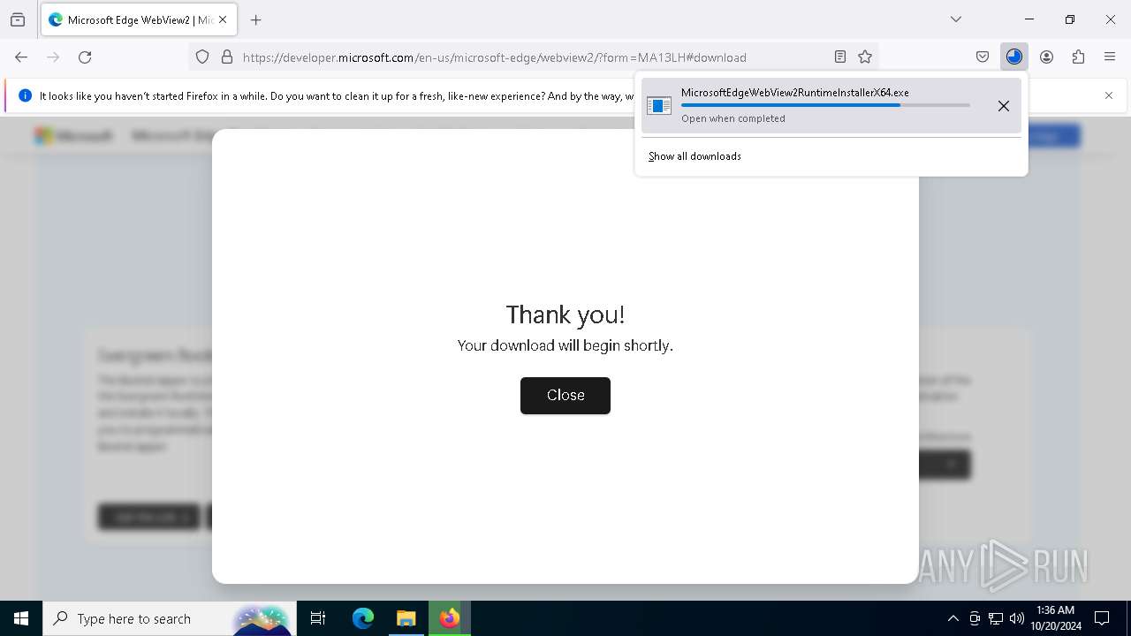
Task: Toggle the downloads panel button
Action: 1014,57
